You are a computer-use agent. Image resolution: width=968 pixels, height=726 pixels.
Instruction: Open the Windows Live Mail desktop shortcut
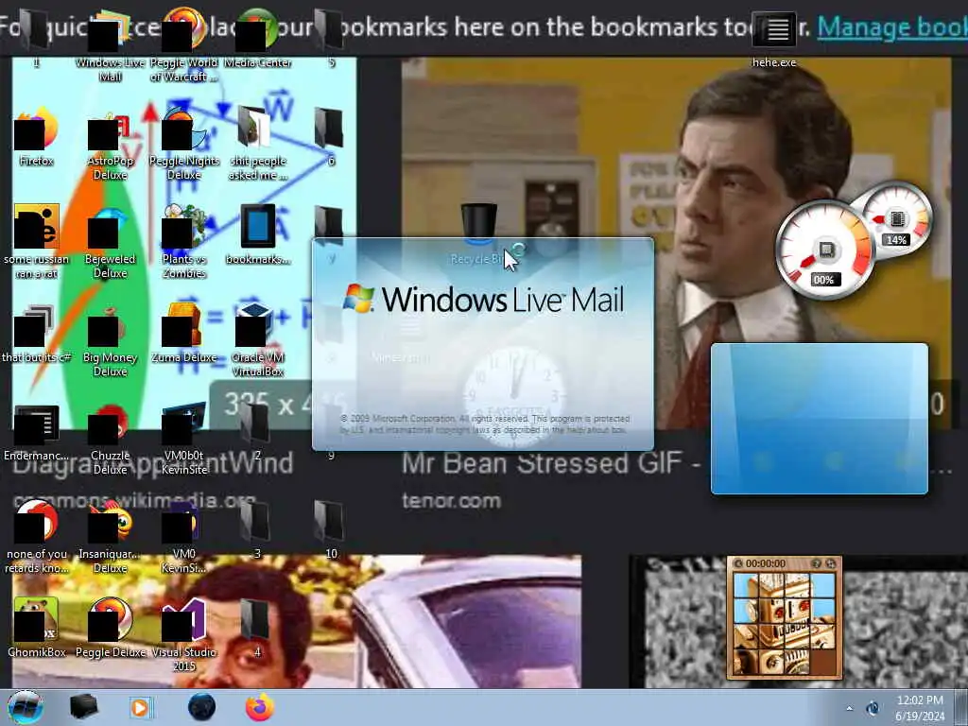click(110, 44)
